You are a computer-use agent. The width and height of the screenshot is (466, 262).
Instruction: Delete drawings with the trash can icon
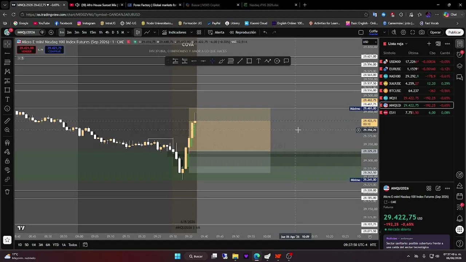coord(7,192)
